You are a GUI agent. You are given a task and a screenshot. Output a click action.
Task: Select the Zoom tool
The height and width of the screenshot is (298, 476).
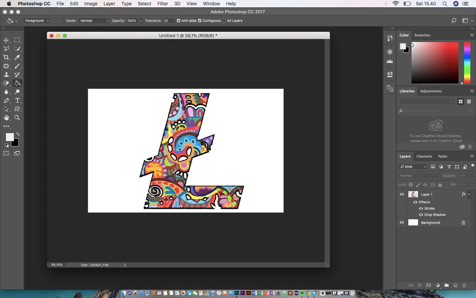point(17,118)
